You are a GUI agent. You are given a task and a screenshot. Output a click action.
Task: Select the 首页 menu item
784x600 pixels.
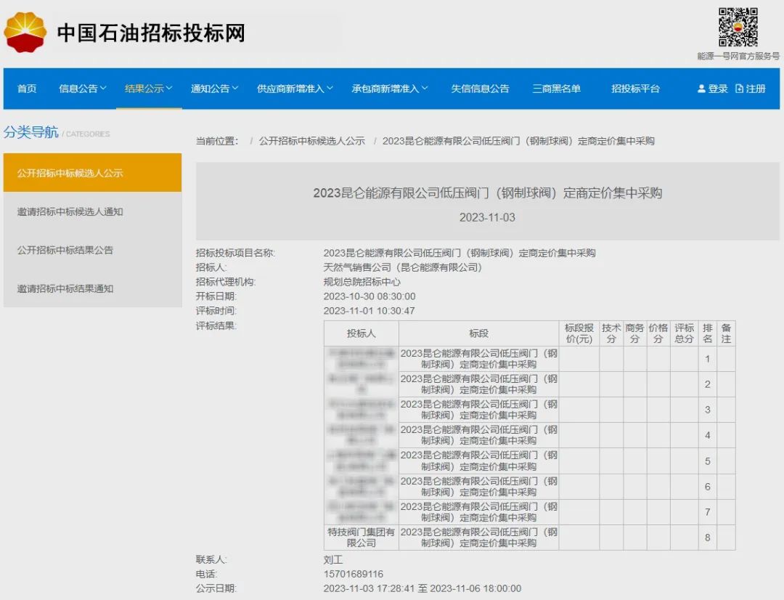pyautogui.click(x=26, y=89)
